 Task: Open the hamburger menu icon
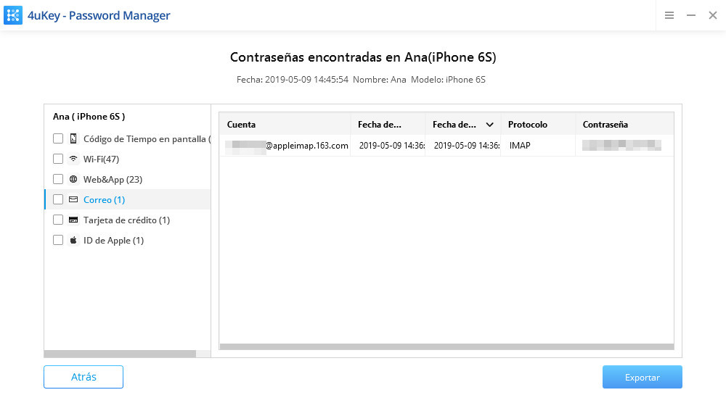click(x=669, y=15)
